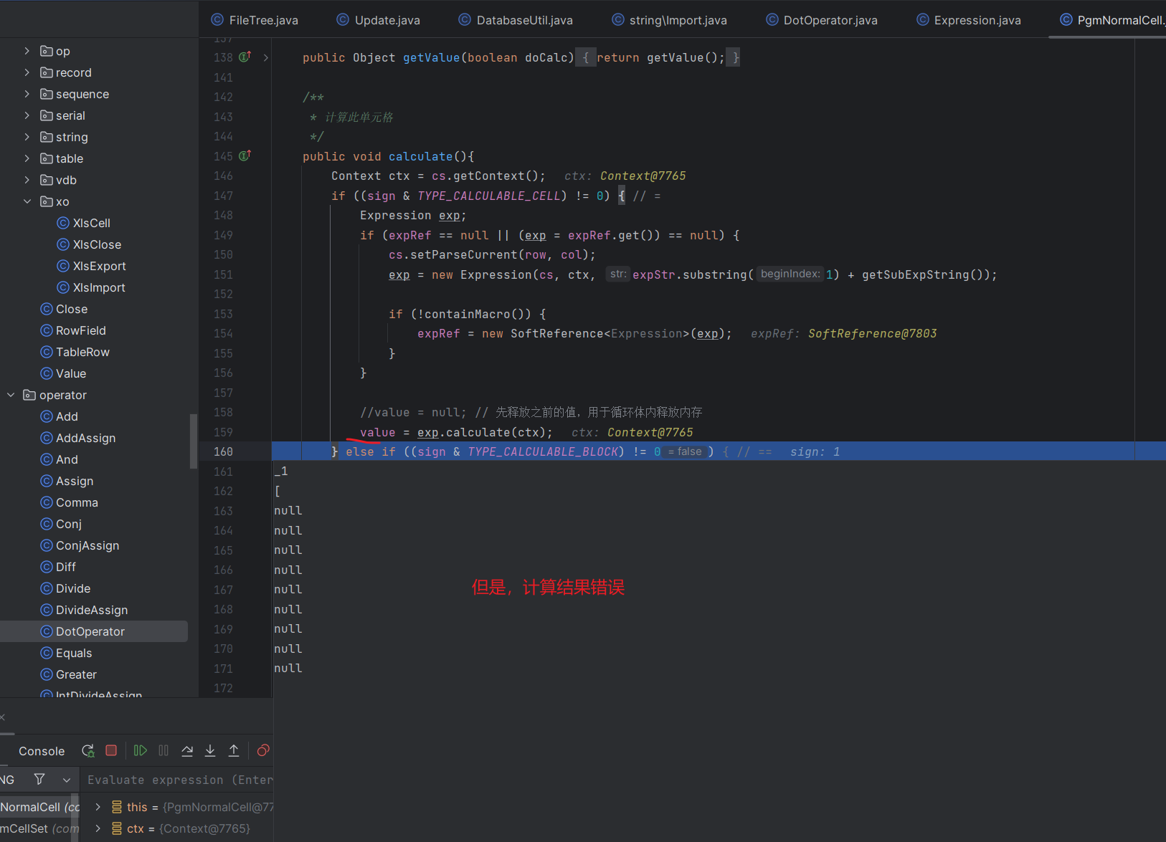Click the Step Out icon
The width and height of the screenshot is (1166, 842).
(x=234, y=750)
